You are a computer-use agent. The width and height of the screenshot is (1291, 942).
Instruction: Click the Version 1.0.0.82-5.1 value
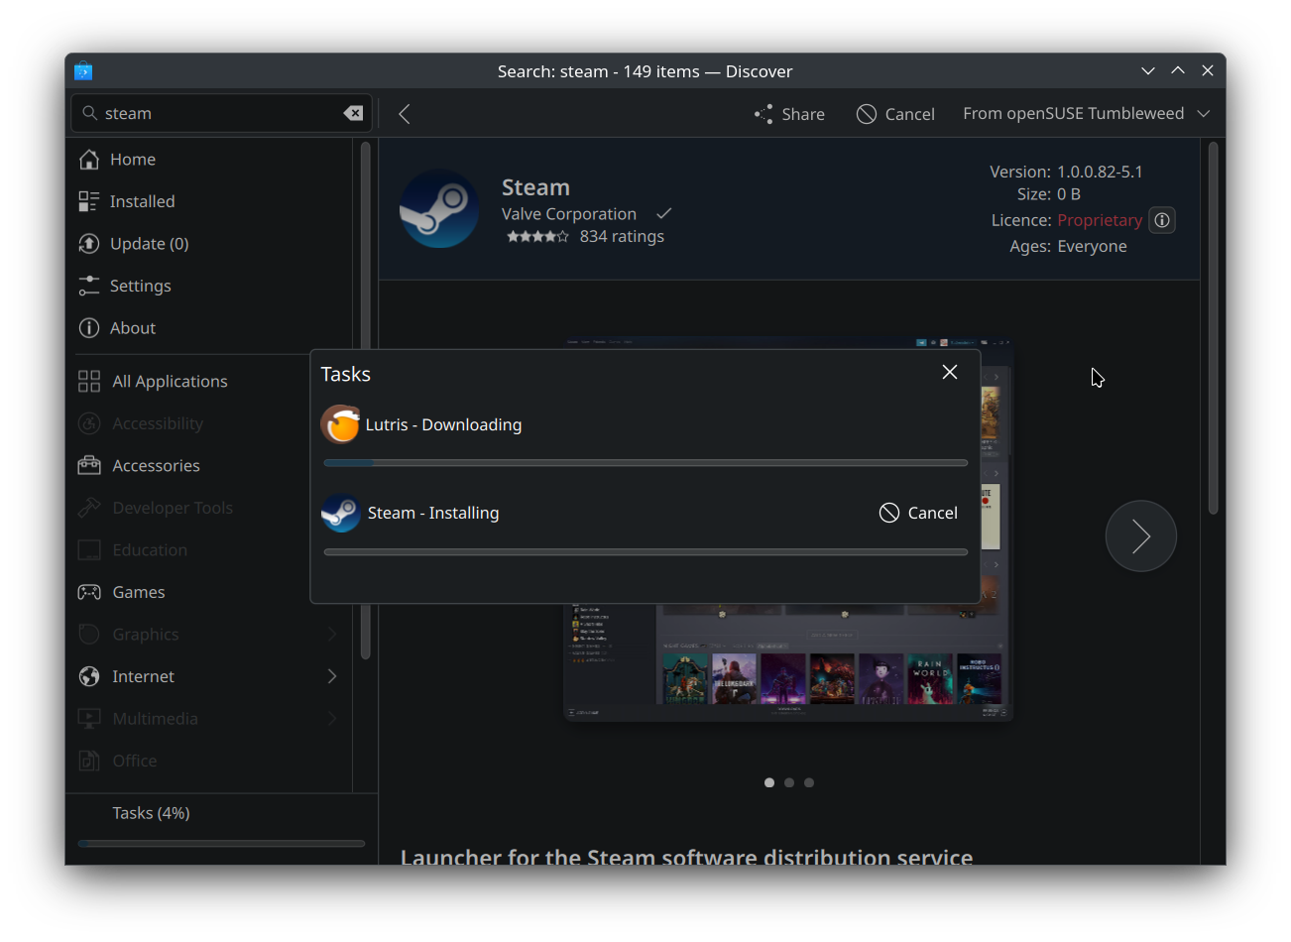coord(1100,172)
